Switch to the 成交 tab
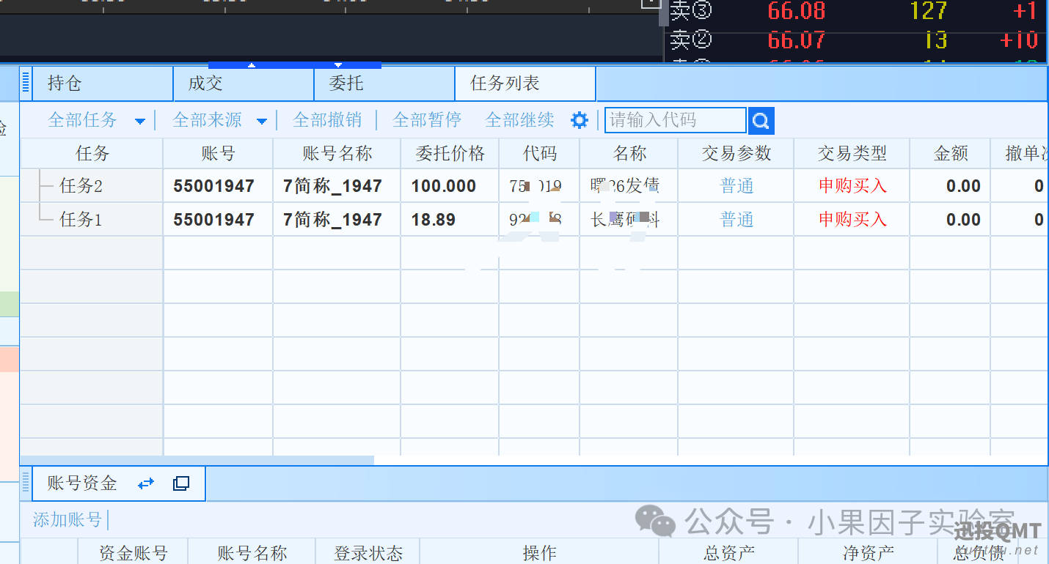Image resolution: width=1049 pixels, height=564 pixels. point(244,84)
